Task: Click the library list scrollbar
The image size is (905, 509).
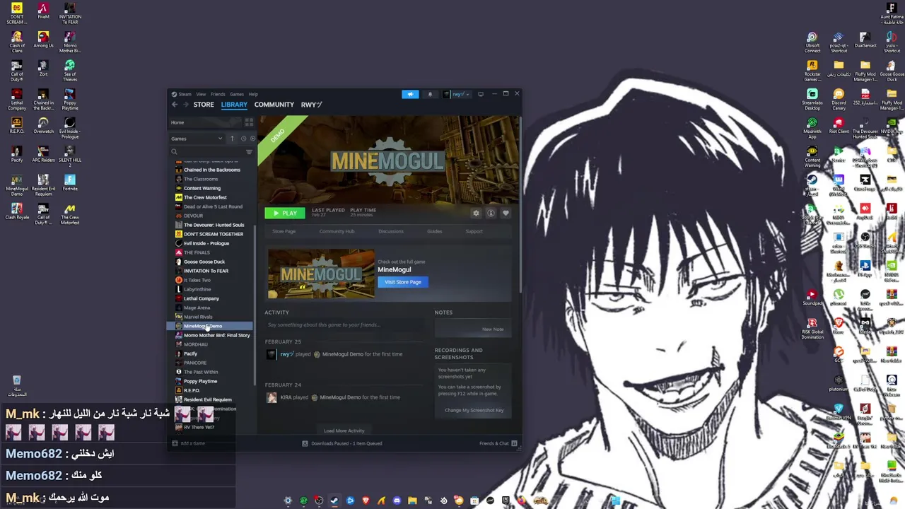Action: [255, 304]
